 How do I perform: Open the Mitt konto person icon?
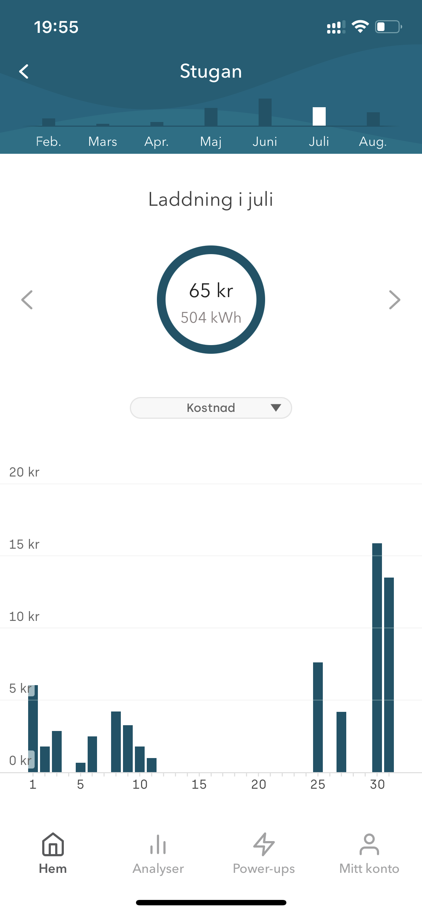369,844
